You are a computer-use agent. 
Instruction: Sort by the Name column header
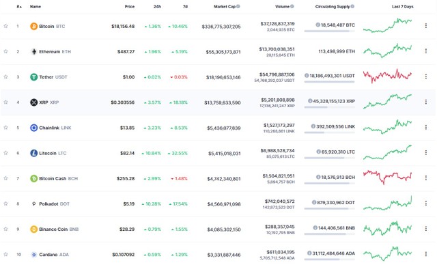pos(36,6)
